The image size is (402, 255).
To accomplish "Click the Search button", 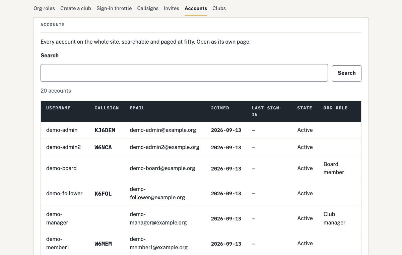I will [347, 73].
